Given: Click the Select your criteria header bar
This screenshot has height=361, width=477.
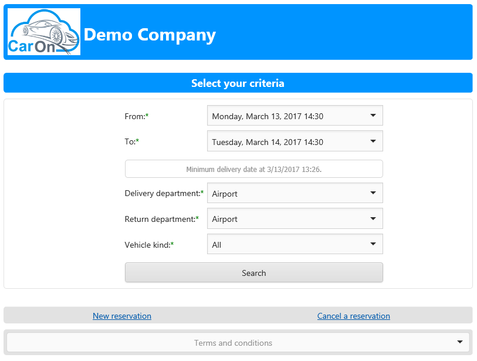Looking at the screenshot, I should 238,83.
